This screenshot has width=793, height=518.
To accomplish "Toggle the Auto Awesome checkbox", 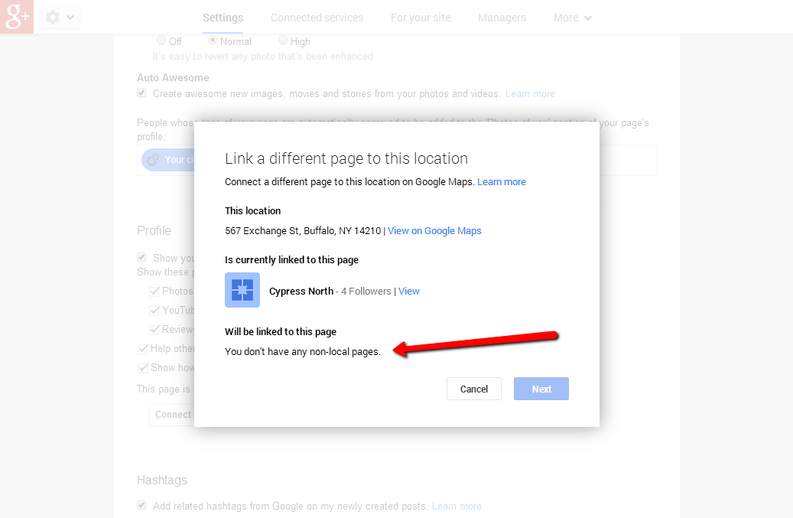I will 141,93.
